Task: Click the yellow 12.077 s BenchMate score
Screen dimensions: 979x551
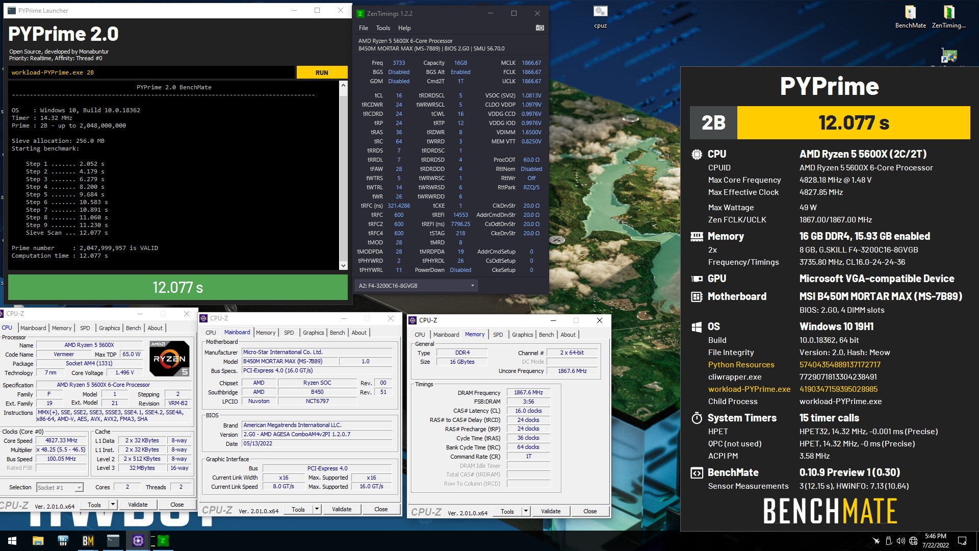Action: [854, 122]
